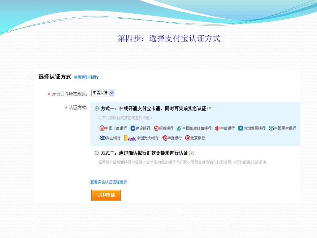Click the 第四步 slide title
This screenshot has width=317, height=238.
(x=169, y=38)
